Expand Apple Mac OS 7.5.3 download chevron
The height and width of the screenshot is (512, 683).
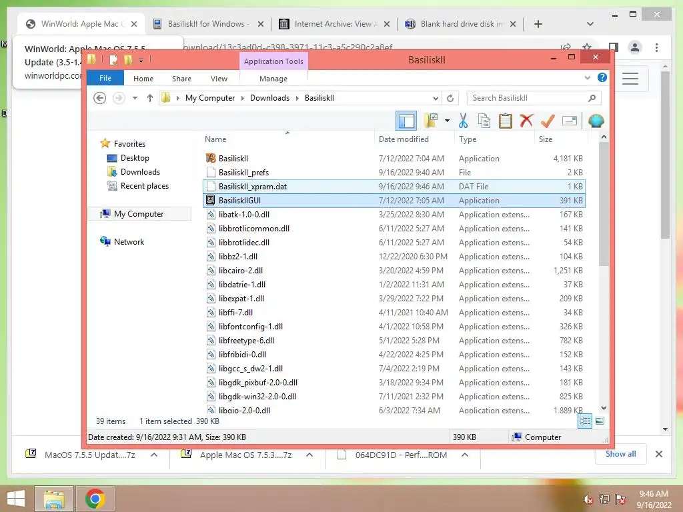pos(309,455)
